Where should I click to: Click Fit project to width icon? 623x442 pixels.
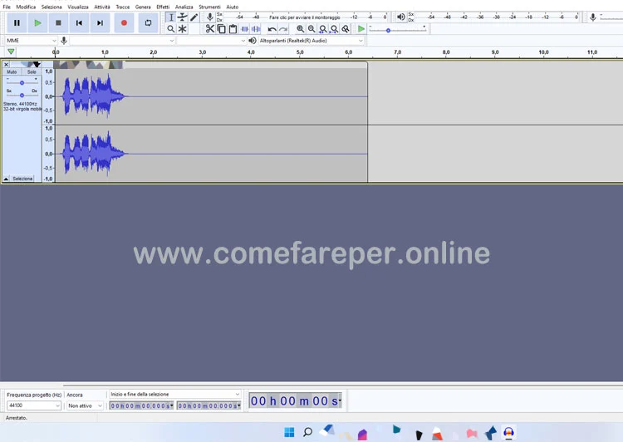[334, 28]
